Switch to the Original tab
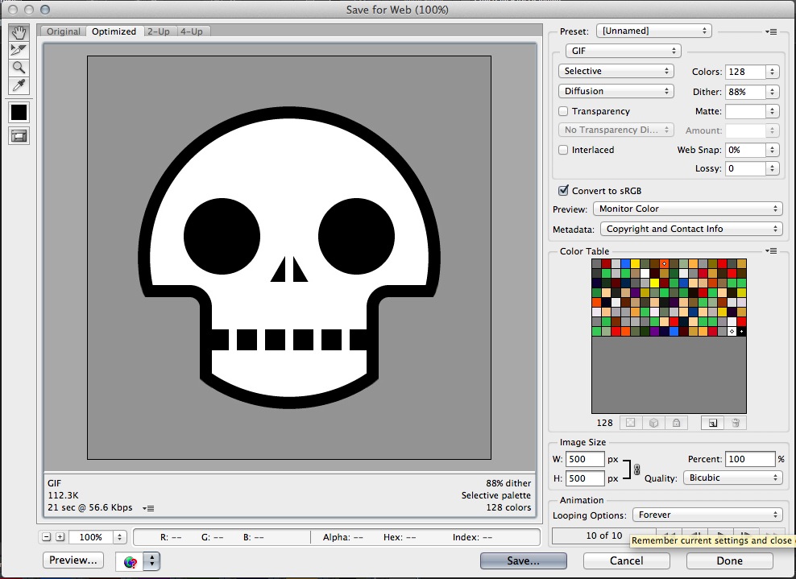796x579 pixels. [63, 31]
